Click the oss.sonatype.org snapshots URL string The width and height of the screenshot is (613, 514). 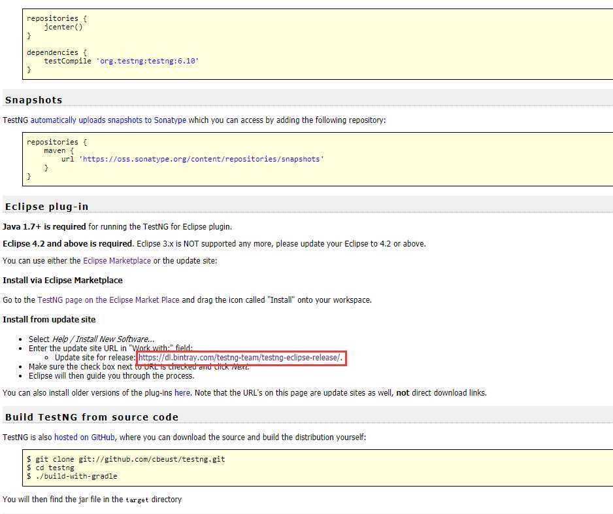[201, 159]
